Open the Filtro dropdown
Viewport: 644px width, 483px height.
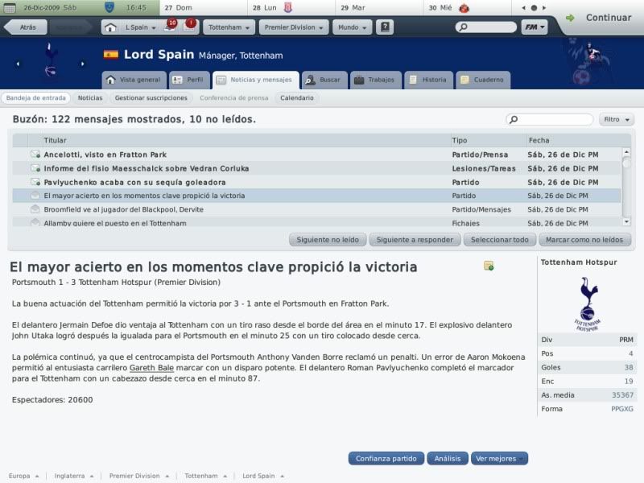[x=616, y=119]
